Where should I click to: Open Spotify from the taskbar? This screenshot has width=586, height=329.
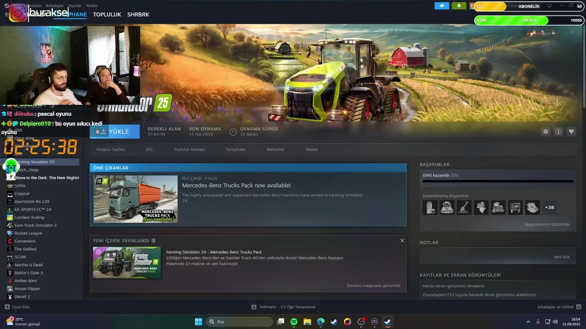(x=294, y=322)
